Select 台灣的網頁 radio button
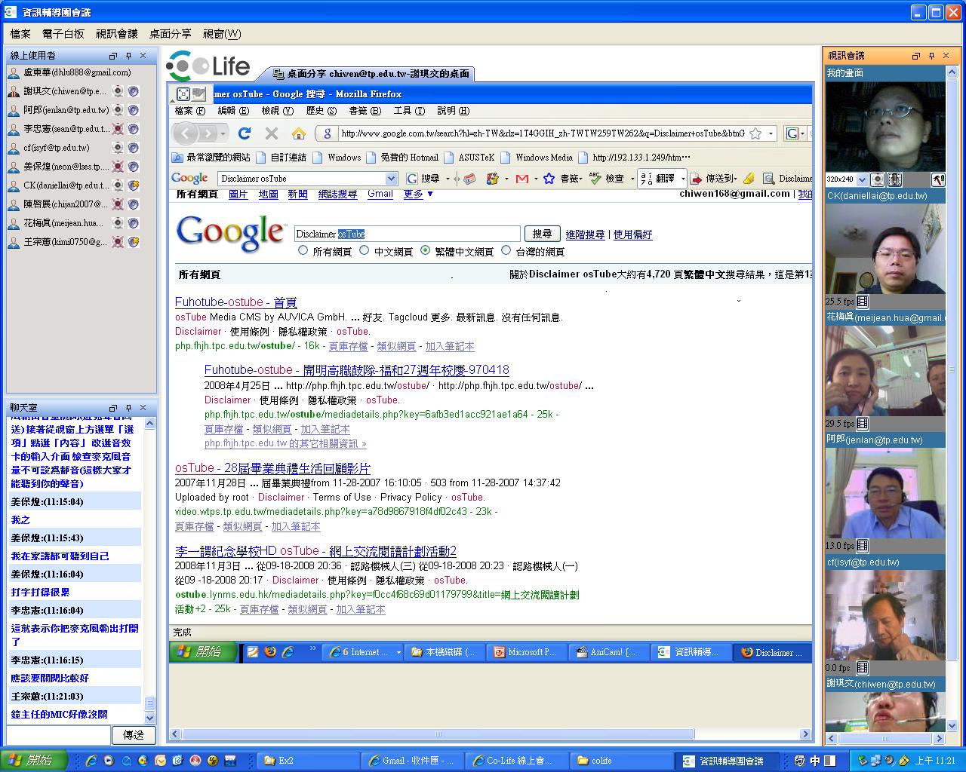 click(506, 250)
